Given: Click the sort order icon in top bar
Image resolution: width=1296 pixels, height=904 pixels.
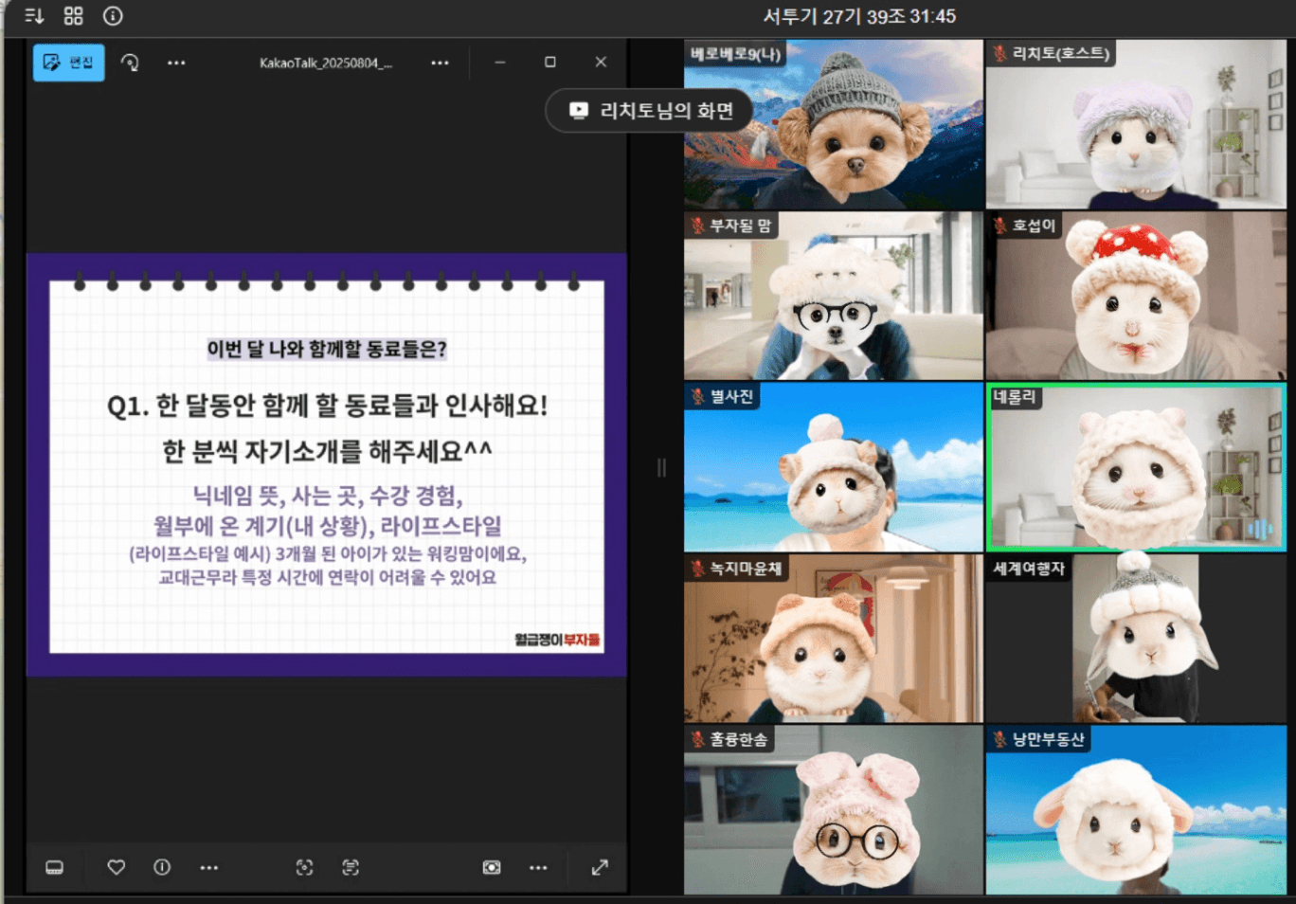Looking at the screenshot, I should pyautogui.click(x=34, y=16).
